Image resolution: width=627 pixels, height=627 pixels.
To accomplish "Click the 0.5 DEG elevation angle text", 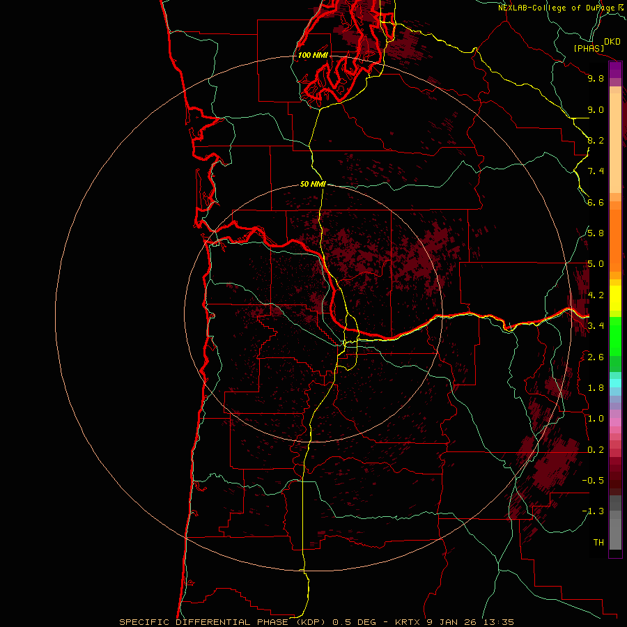I will point(355,622).
